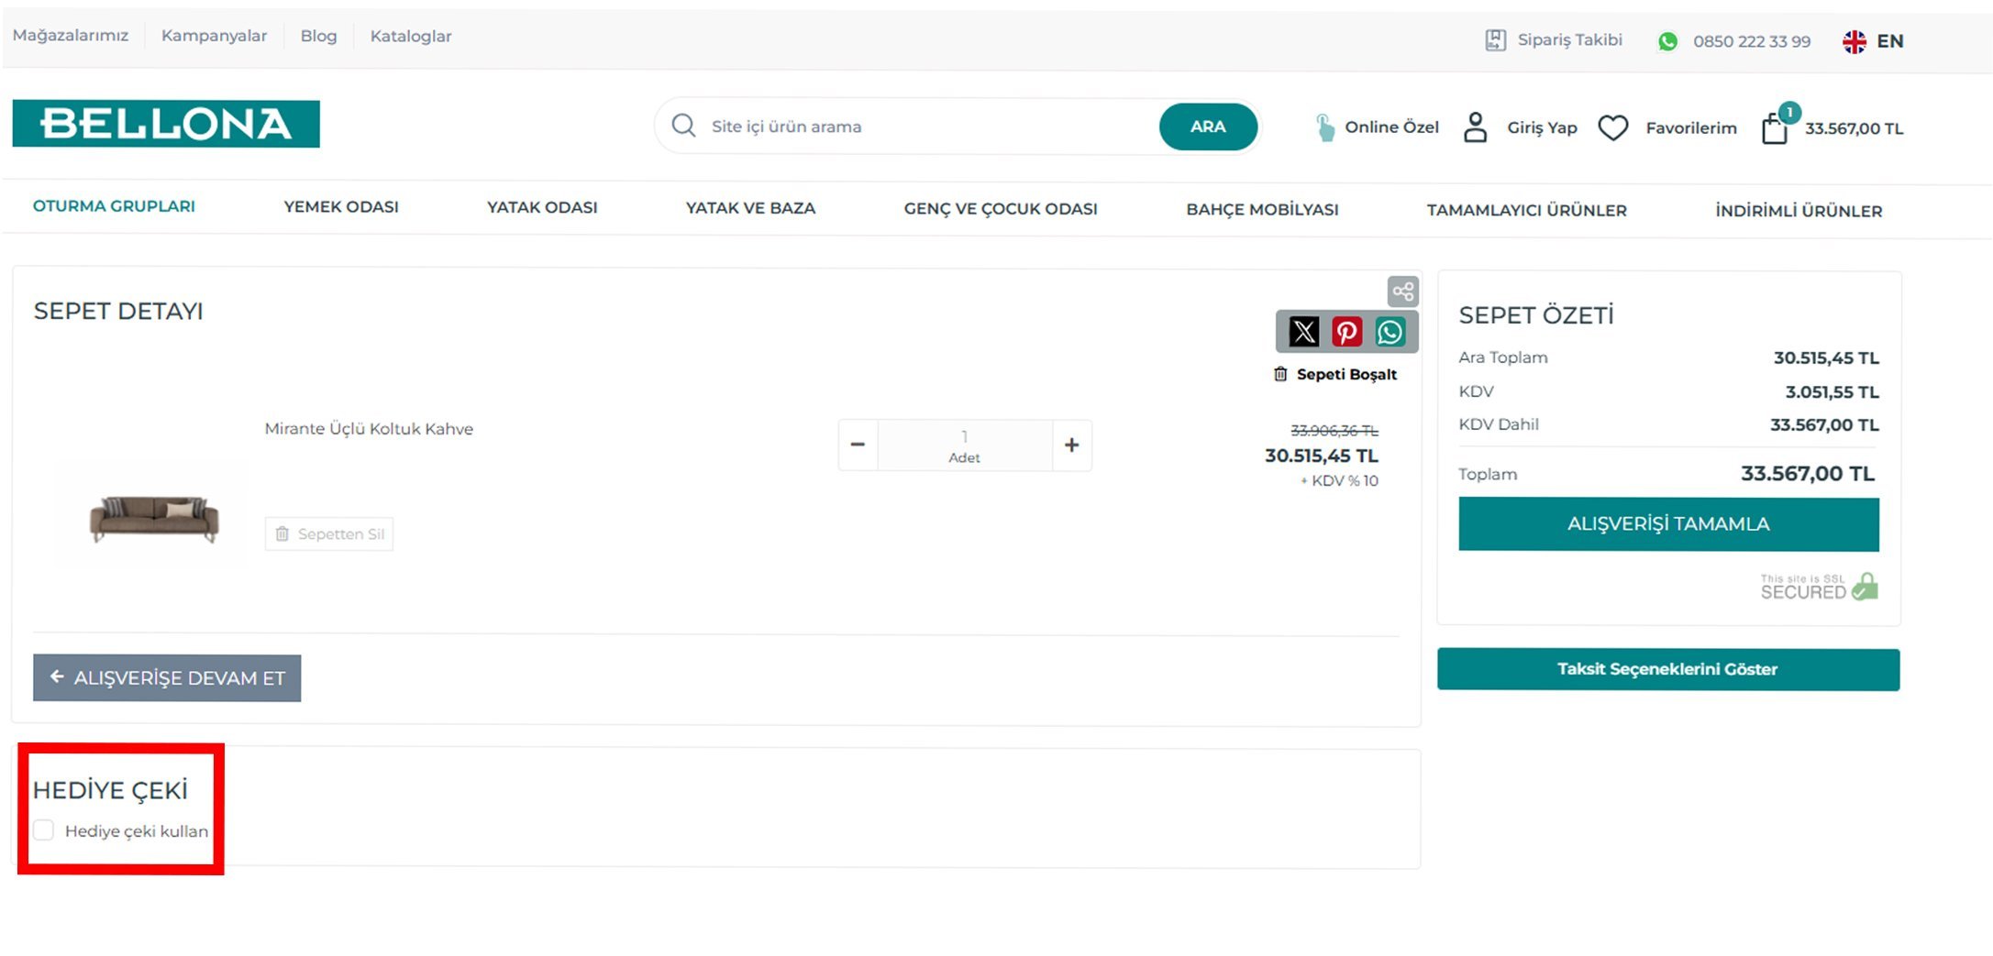Share cart on Pinterest
The width and height of the screenshot is (1993, 956).
[1346, 332]
